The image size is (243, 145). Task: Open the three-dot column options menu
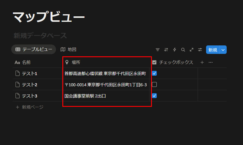pyautogui.click(x=211, y=62)
